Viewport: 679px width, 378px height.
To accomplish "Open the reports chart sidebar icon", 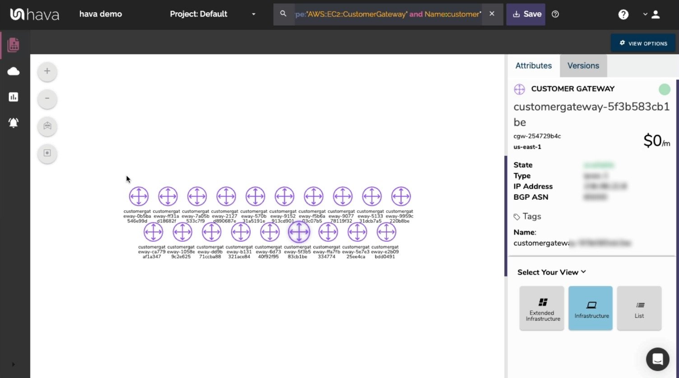I will pyautogui.click(x=14, y=97).
